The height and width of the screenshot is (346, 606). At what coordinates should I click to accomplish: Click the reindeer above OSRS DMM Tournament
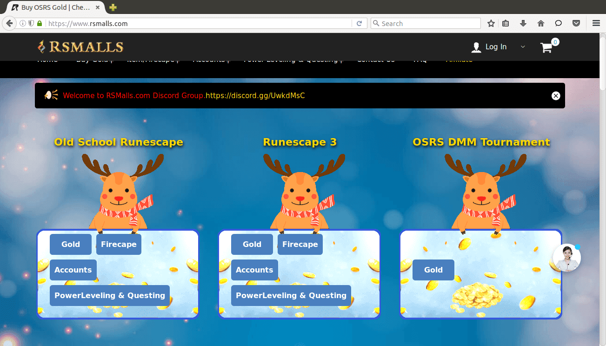click(x=485, y=193)
